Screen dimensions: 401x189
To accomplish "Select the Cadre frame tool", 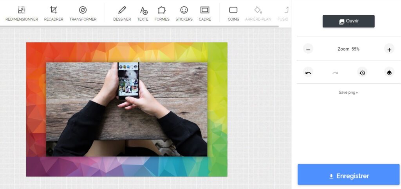I will pyautogui.click(x=204, y=13).
